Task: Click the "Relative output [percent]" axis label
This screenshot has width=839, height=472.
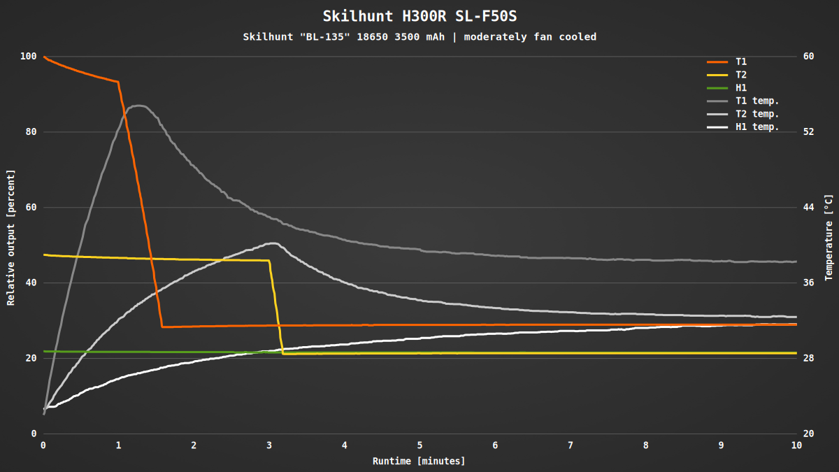Action: [10, 237]
